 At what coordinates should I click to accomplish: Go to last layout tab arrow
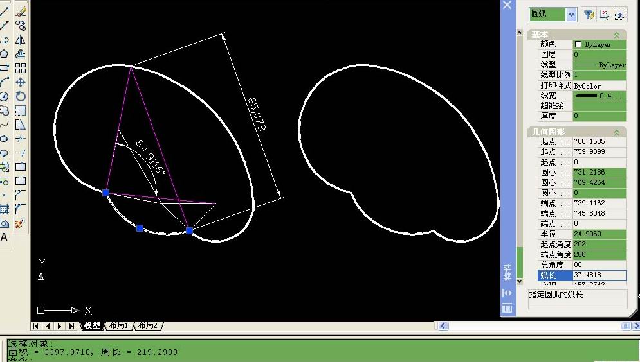71,326
